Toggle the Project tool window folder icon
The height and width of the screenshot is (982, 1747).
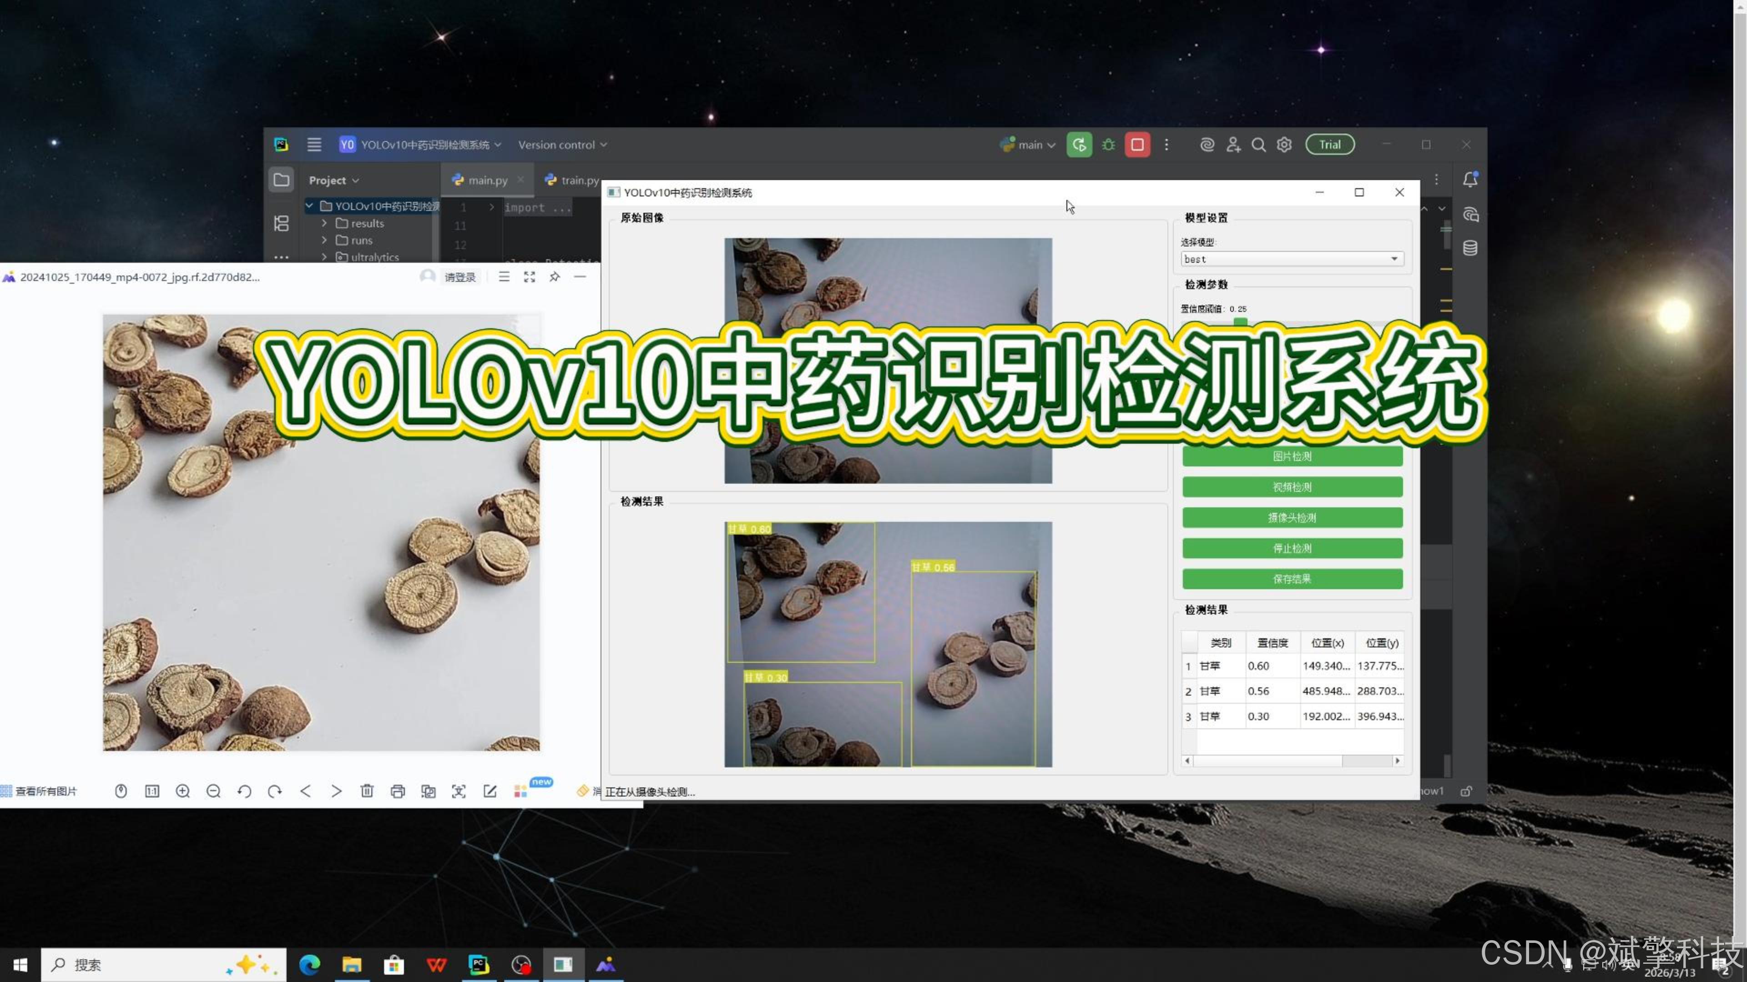(281, 180)
